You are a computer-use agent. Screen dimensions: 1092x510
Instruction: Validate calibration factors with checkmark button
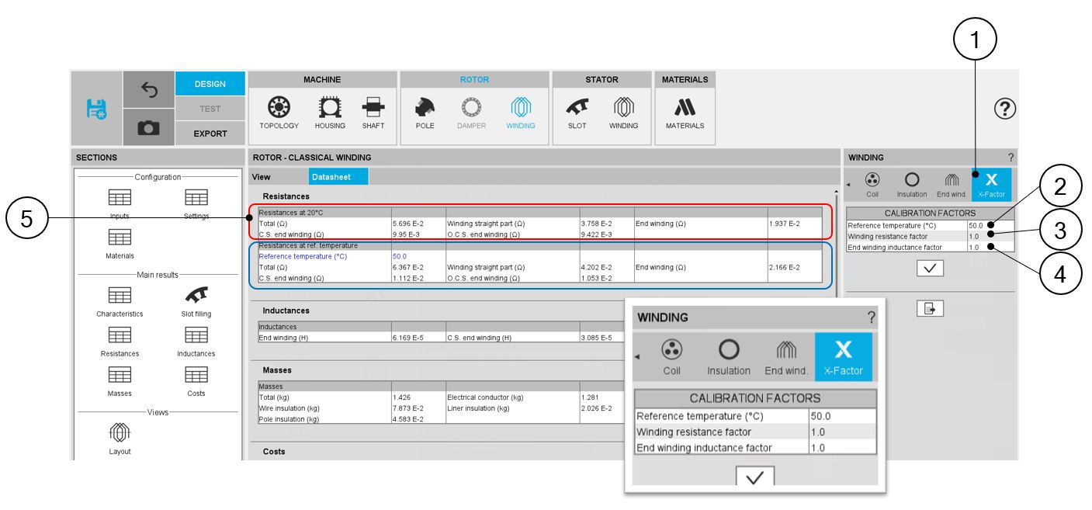929,269
